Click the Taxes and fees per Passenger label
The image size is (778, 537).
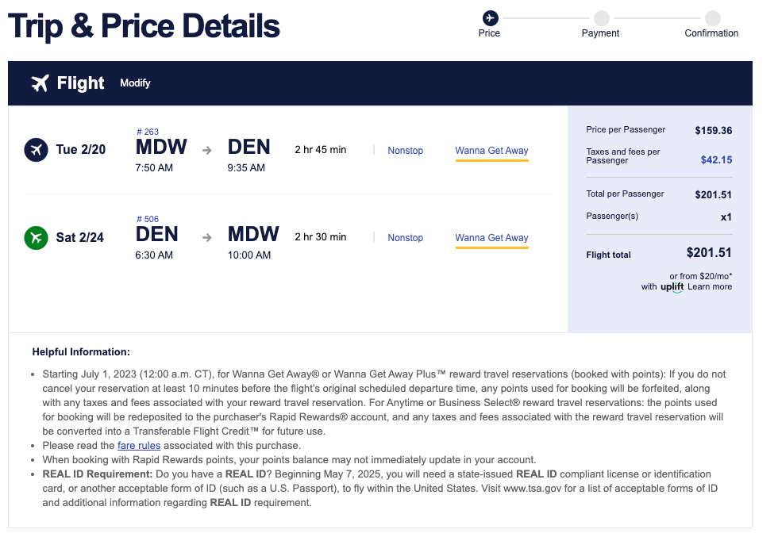[x=622, y=155]
